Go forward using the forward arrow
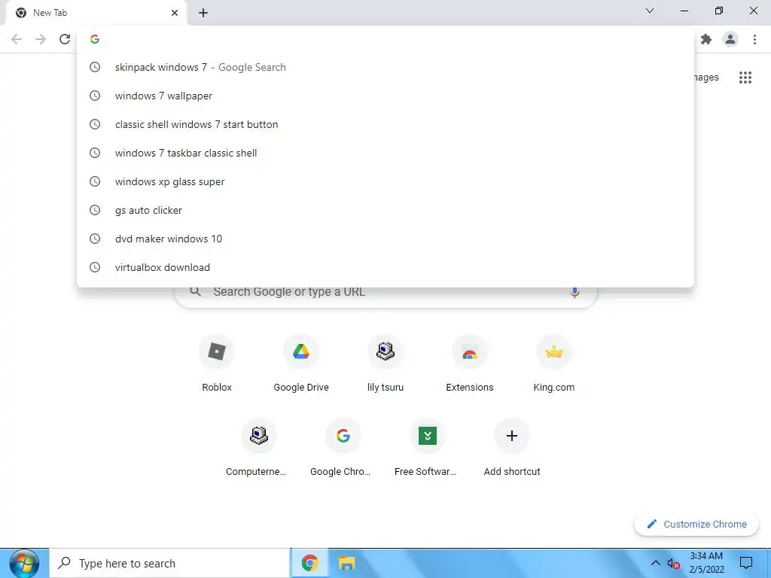 point(41,39)
